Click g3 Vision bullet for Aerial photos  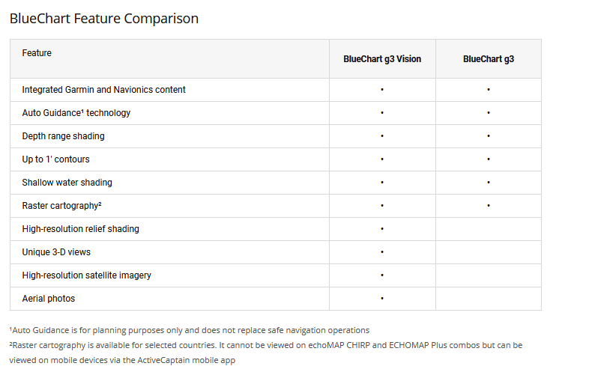(x=382, y=299)
